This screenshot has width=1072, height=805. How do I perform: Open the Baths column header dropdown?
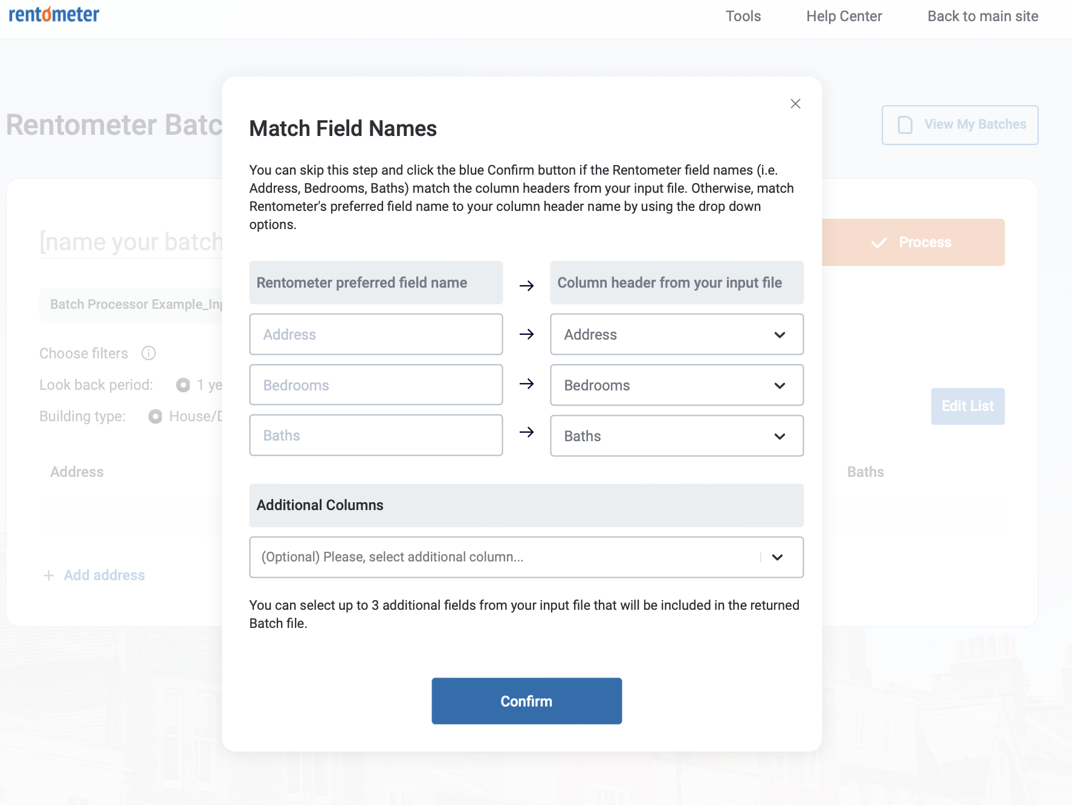click(x=677, y=436)
